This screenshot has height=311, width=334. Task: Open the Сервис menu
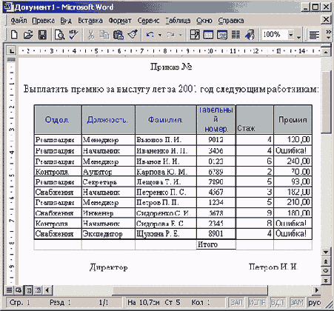148,21
